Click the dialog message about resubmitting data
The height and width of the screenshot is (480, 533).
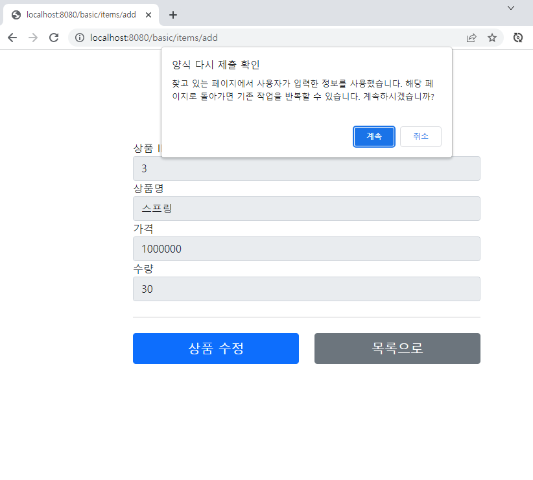point(303,90)
